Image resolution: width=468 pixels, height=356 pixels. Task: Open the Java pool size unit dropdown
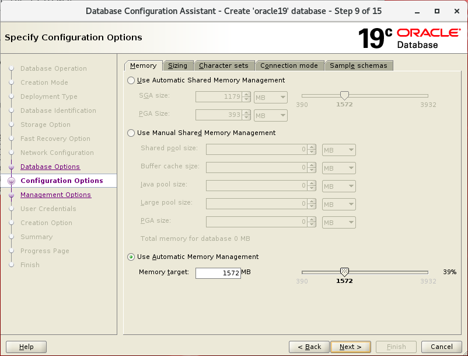tap(339, 186)
